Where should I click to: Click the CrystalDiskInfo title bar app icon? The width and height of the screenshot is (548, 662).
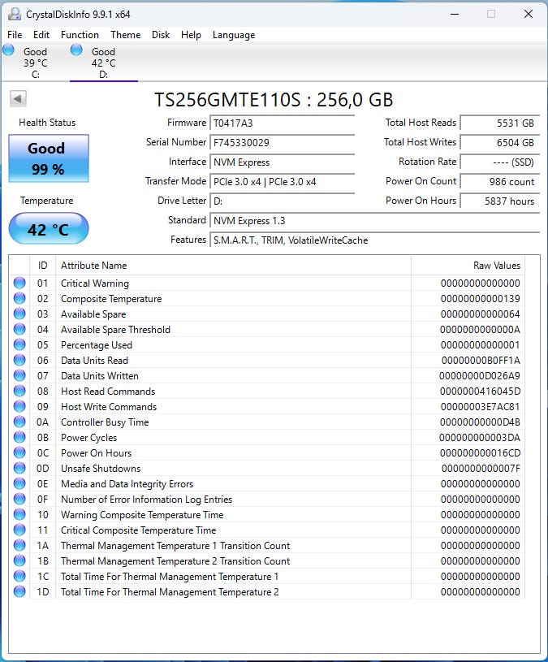15,14
